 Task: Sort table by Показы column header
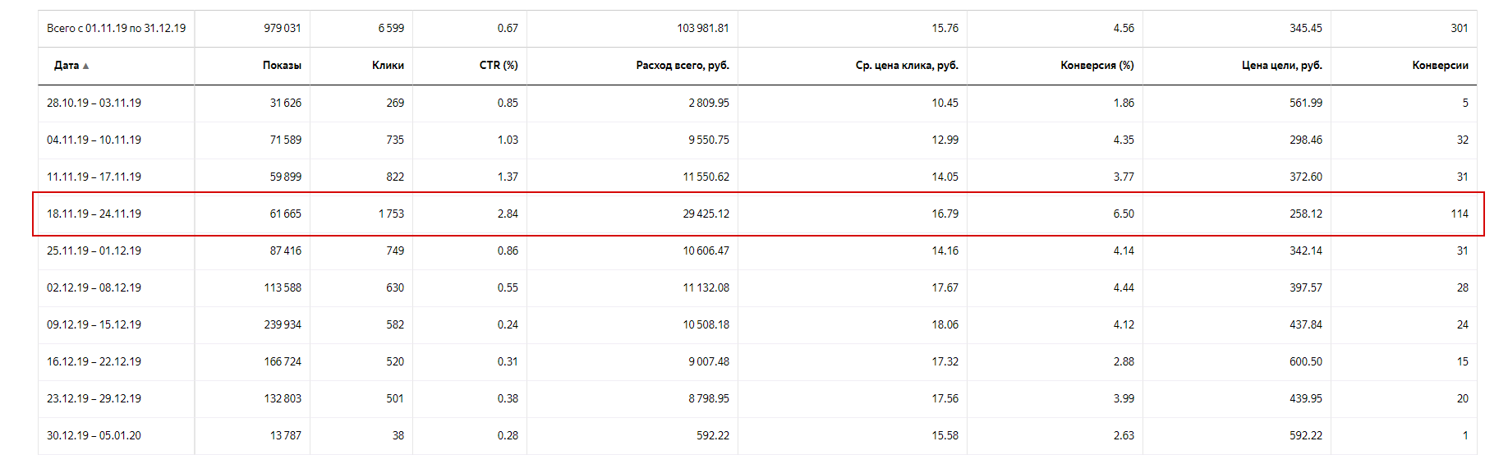pyautogui.click(x=282, y=66)
